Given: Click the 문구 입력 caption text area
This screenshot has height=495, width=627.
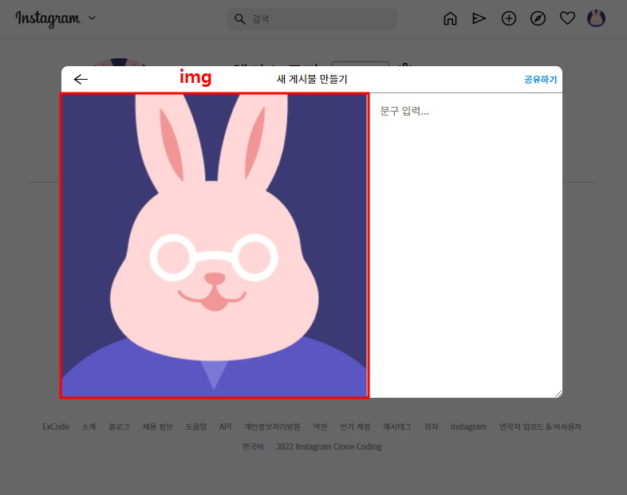Looking at the screenshot, I should point(465,246).
